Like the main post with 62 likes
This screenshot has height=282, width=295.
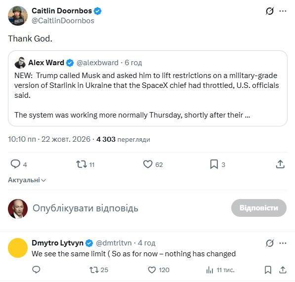click(148, 164)
